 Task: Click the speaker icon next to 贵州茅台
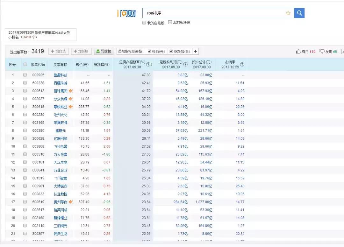click(x=71, y=202)
